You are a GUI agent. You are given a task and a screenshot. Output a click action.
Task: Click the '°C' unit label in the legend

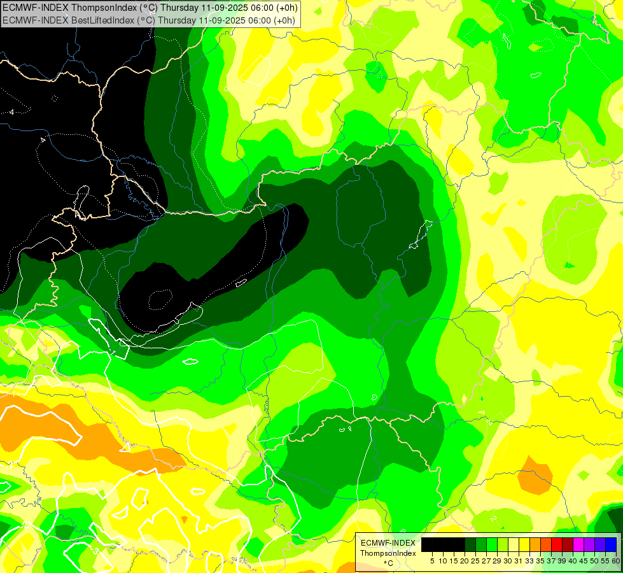(x=389, y=563)
